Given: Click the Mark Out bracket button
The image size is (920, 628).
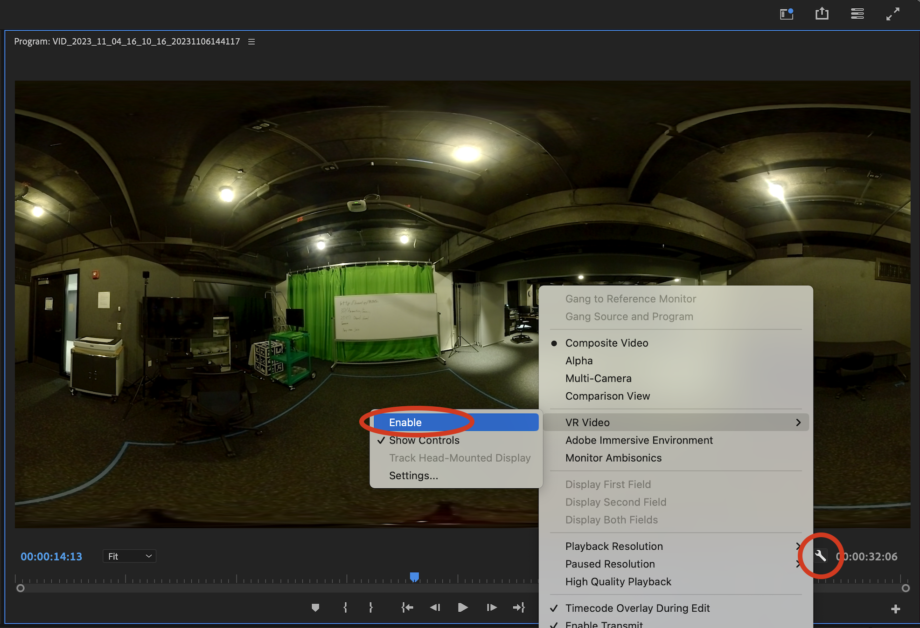Looking at the screenshot, I should coord(371,608).
